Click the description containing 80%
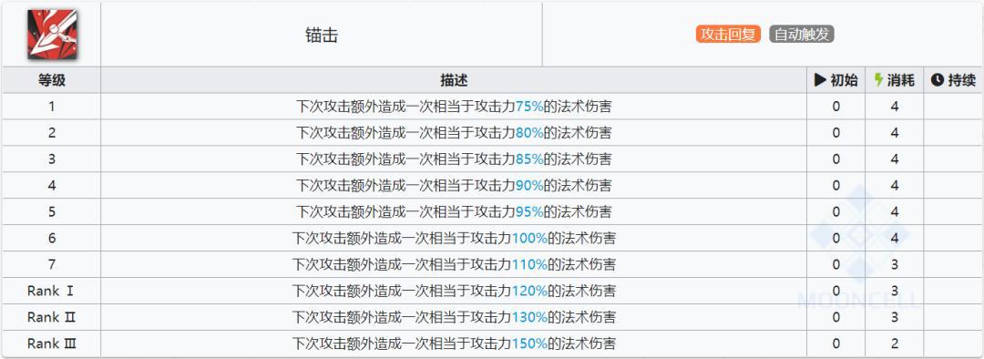984x359 pixels. (454, 133)
